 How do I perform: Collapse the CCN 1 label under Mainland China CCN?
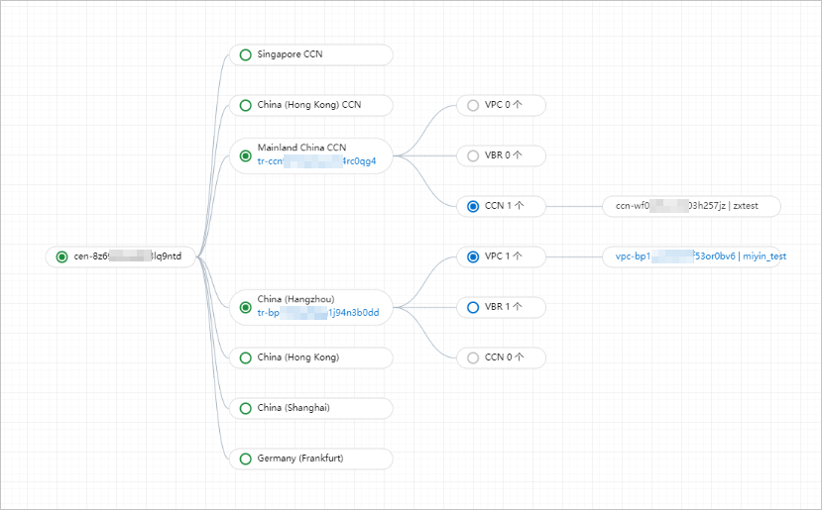pyautogui.click(x=505, y=206)
